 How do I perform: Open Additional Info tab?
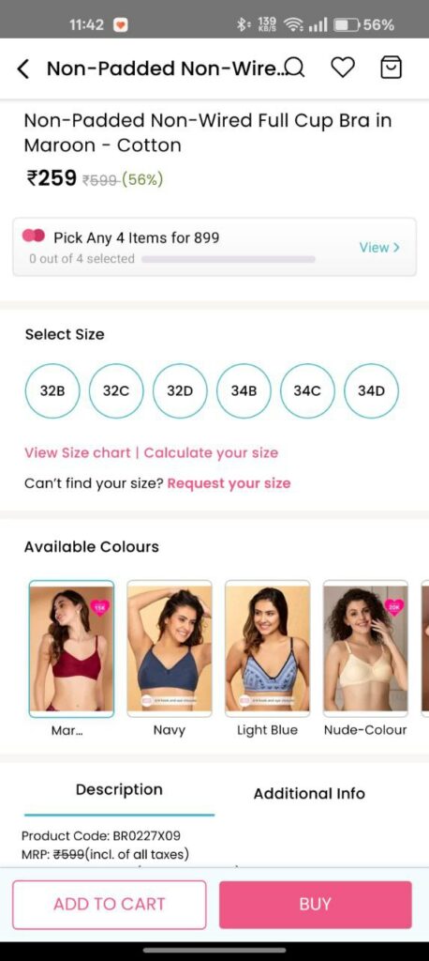309,794
